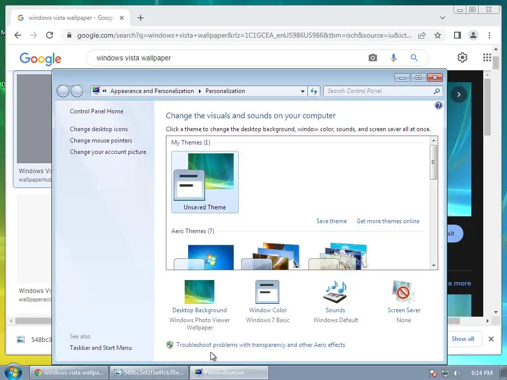Click the volume speaker tray icon
507x380 pixels.
pos(456,373)
